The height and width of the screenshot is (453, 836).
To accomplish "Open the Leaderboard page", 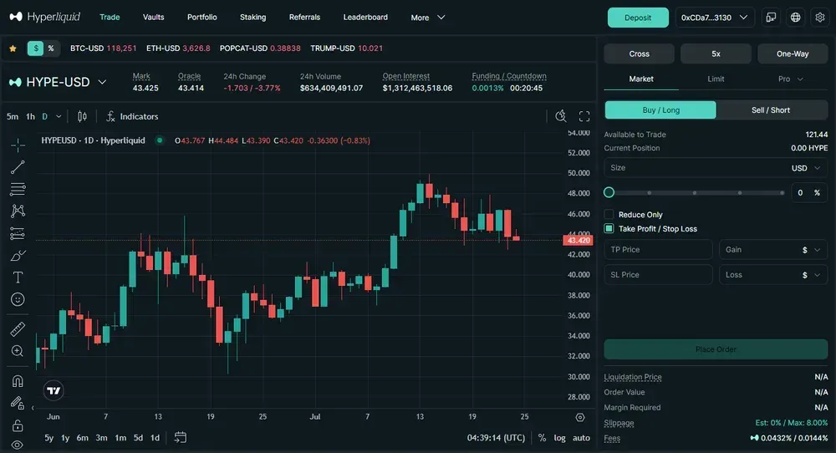I will coord(365,17).
